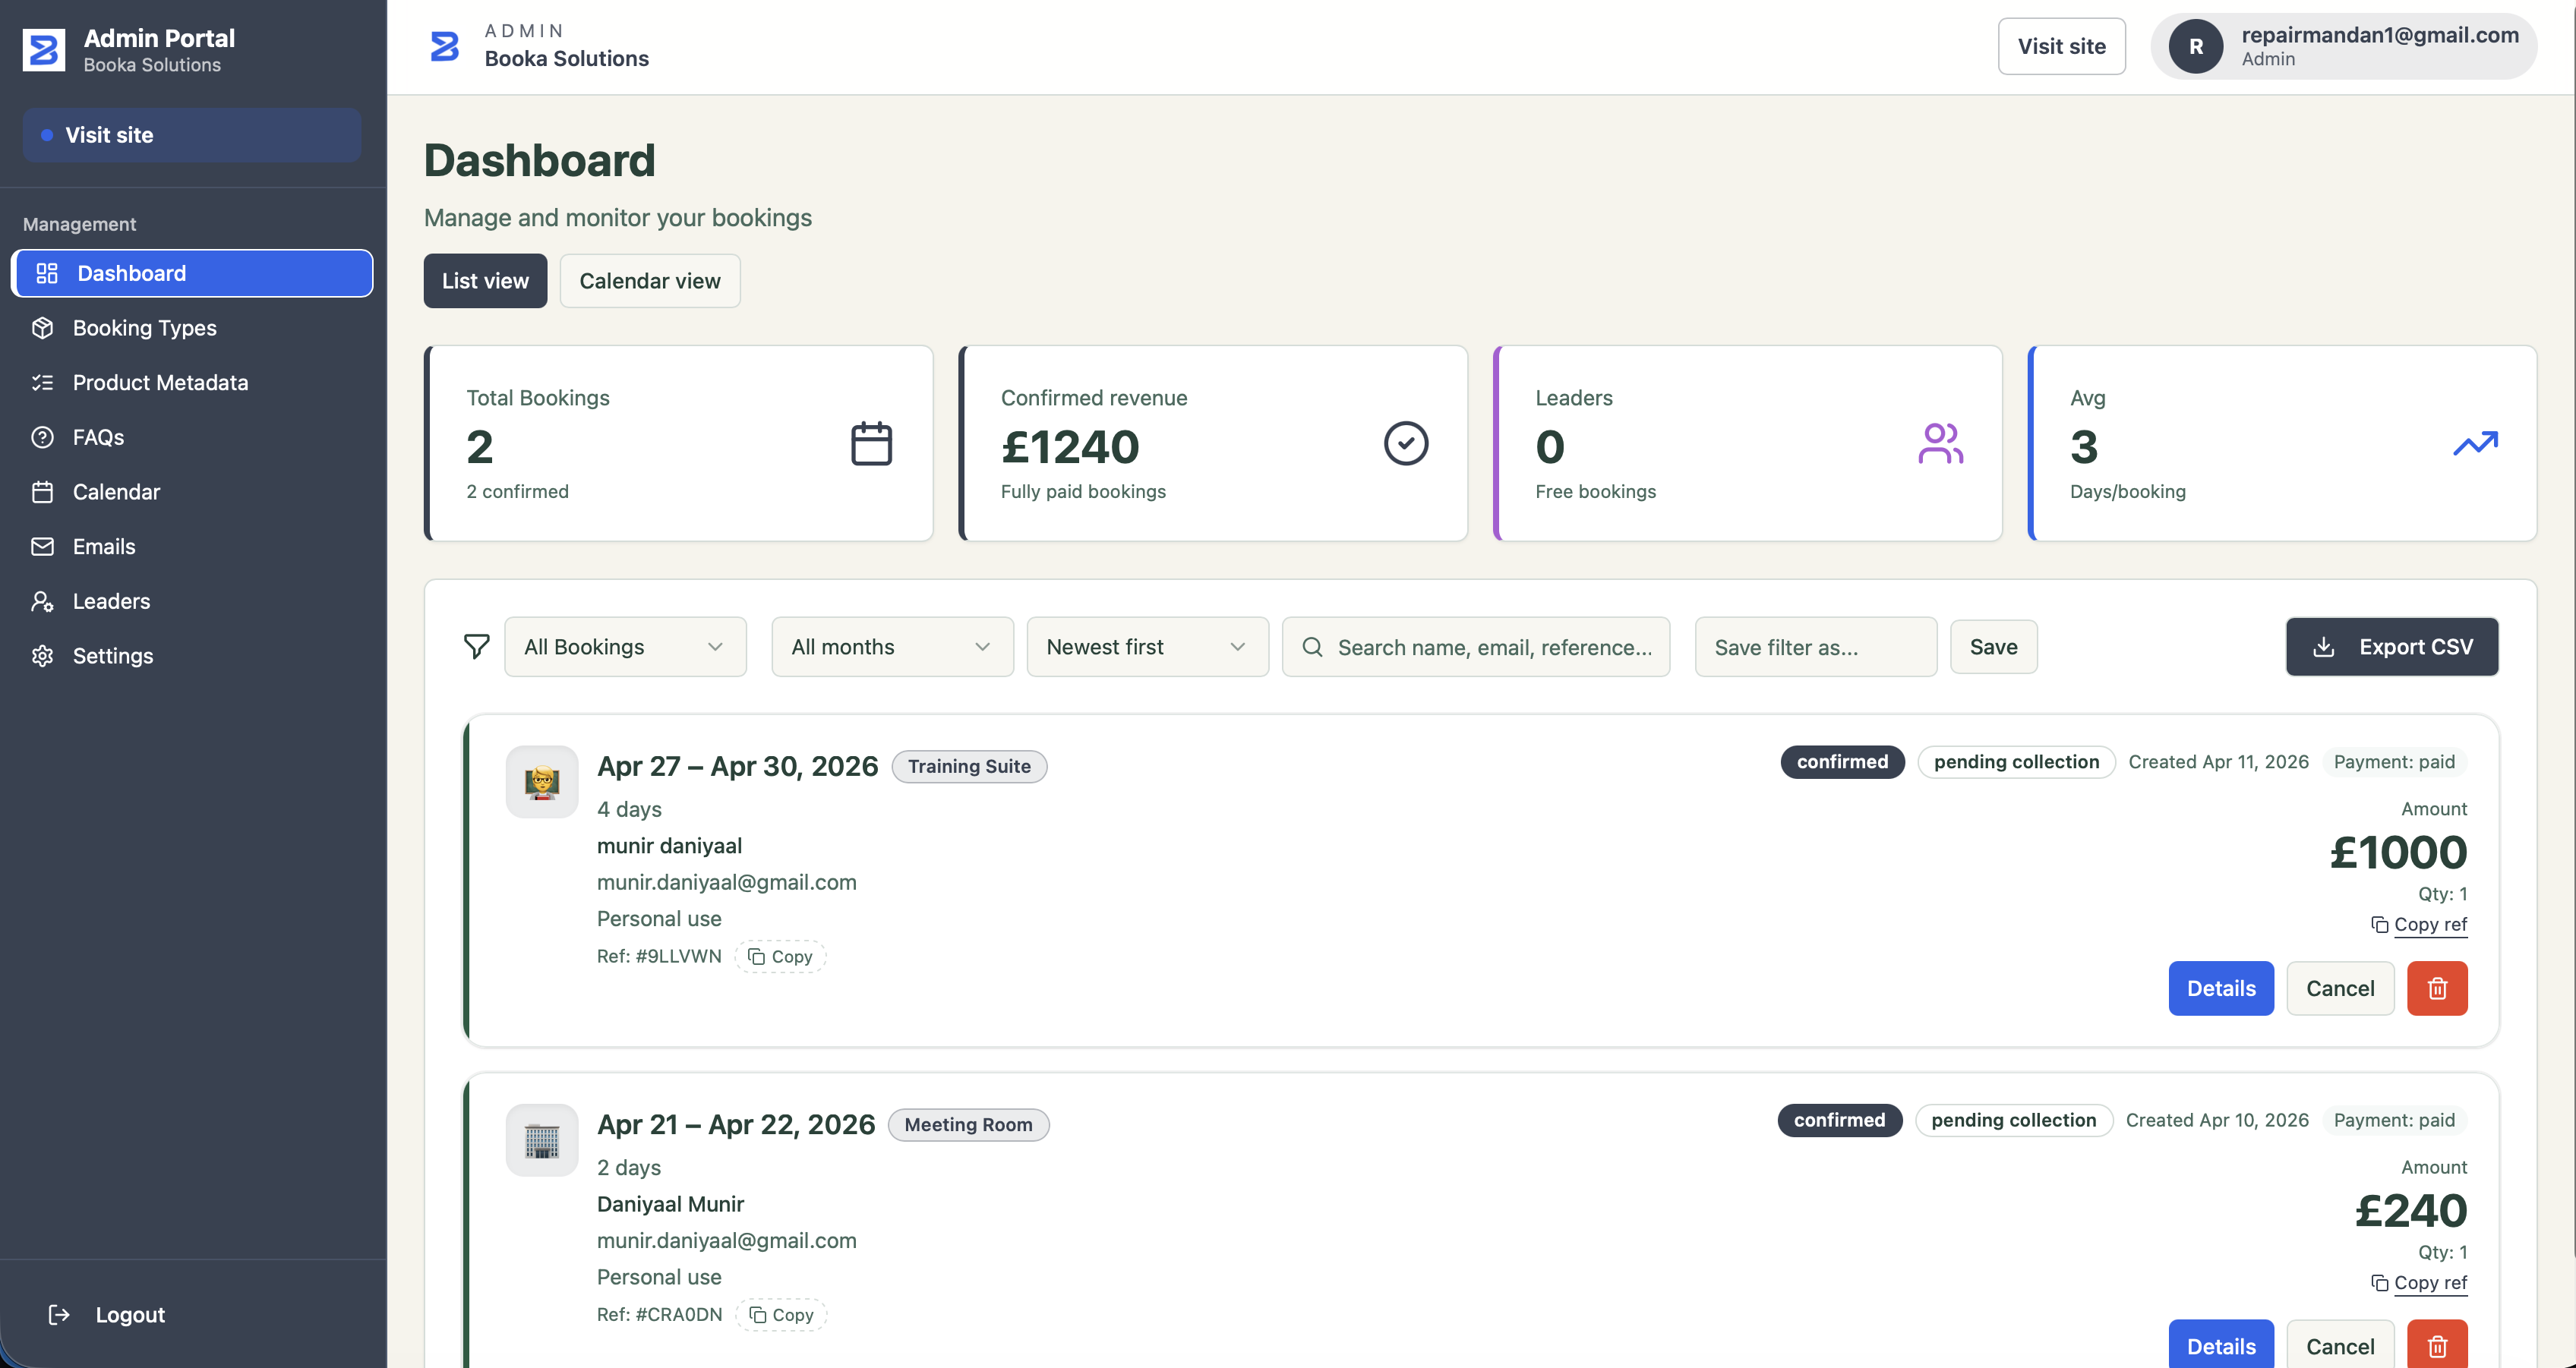Select the Dashboard grid icon in sidebar
This screenshot has height=1368, width=2576.
[45, 272]
